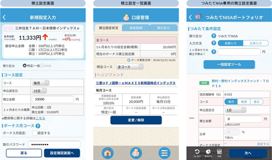The width and height of the screenshot is (272, 160).
Task: Click 戻る button
Action: tap(24, 153)
